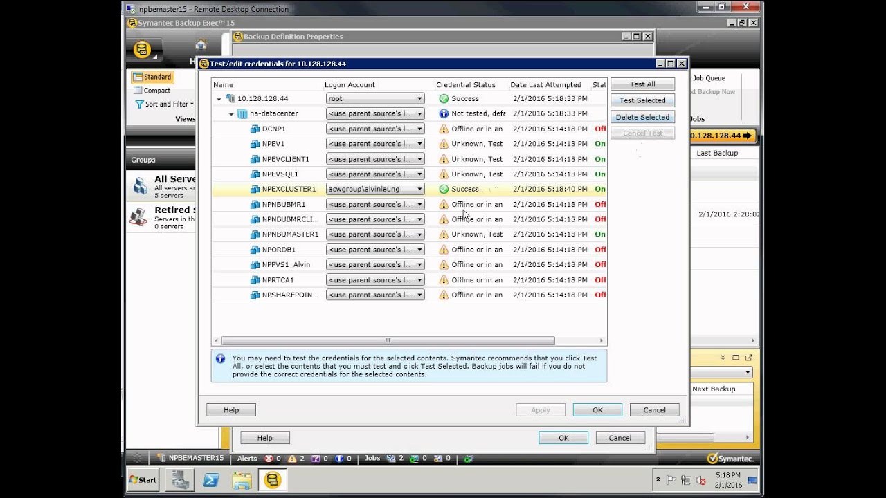Viewport: 886px width, 498px height.
Task: Click the 10.128.128.44 server tab
Action: coord(722,136)
